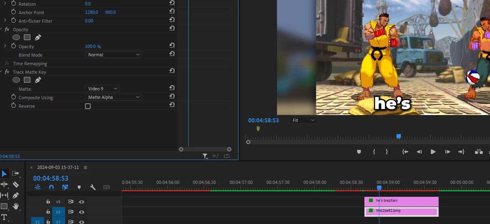Expand the Rotation property
This screenshot has height=224, width=490.
click(5, 4)
